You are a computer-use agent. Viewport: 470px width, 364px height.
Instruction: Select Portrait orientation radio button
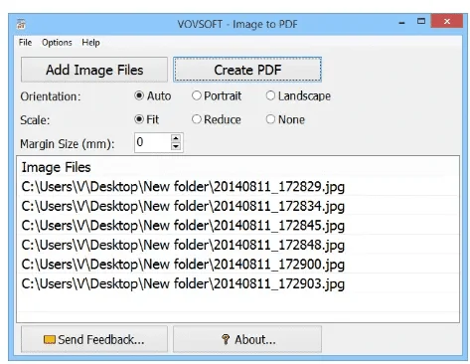(197, 95)
